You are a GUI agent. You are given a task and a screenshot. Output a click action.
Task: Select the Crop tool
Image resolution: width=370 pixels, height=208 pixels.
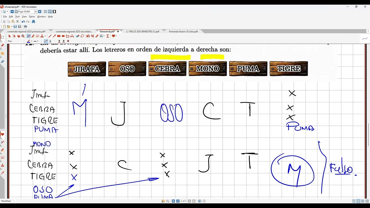tap(92, 36)
